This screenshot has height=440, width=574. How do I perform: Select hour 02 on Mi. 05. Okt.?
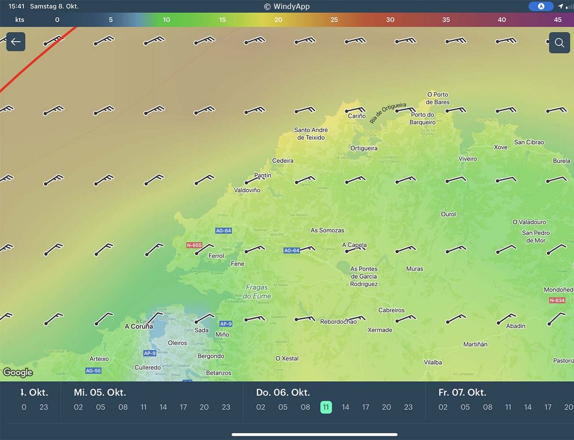[x=78, y=407]
